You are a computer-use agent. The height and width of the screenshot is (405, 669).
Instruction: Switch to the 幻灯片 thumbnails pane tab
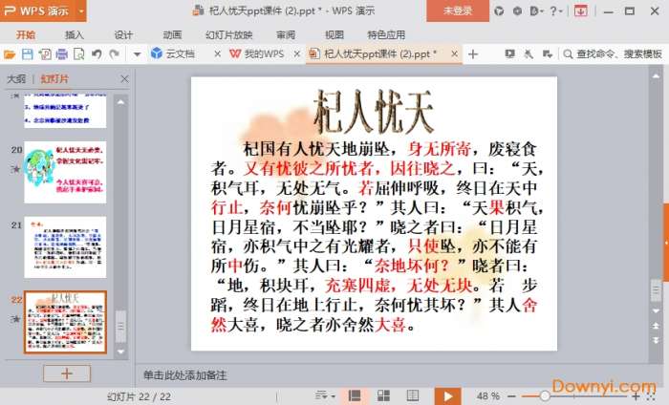pyautogui.click(x=54, y=79)
